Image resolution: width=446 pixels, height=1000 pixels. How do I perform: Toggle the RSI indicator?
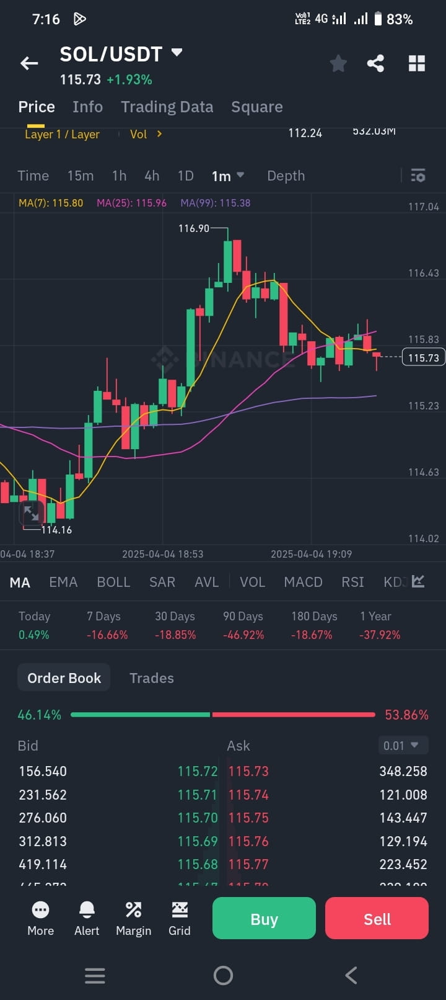coord(352,582)
